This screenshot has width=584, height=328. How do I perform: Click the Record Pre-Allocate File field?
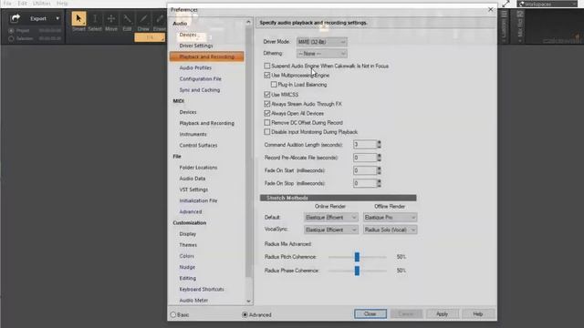[x=365, y=158]
